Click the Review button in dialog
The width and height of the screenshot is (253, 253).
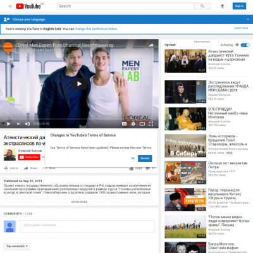[x=145, y=158]
